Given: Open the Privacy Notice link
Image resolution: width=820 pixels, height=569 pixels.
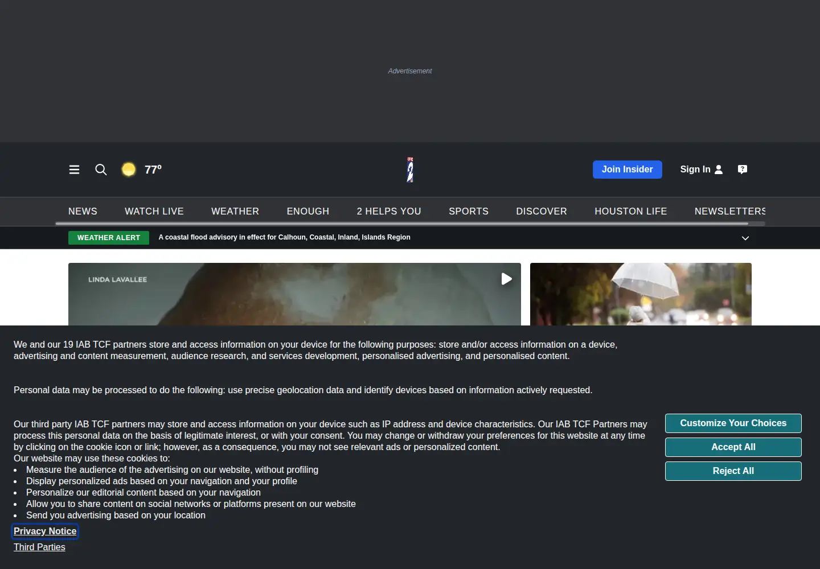Looking at the screenshot, I should [45, 531].
